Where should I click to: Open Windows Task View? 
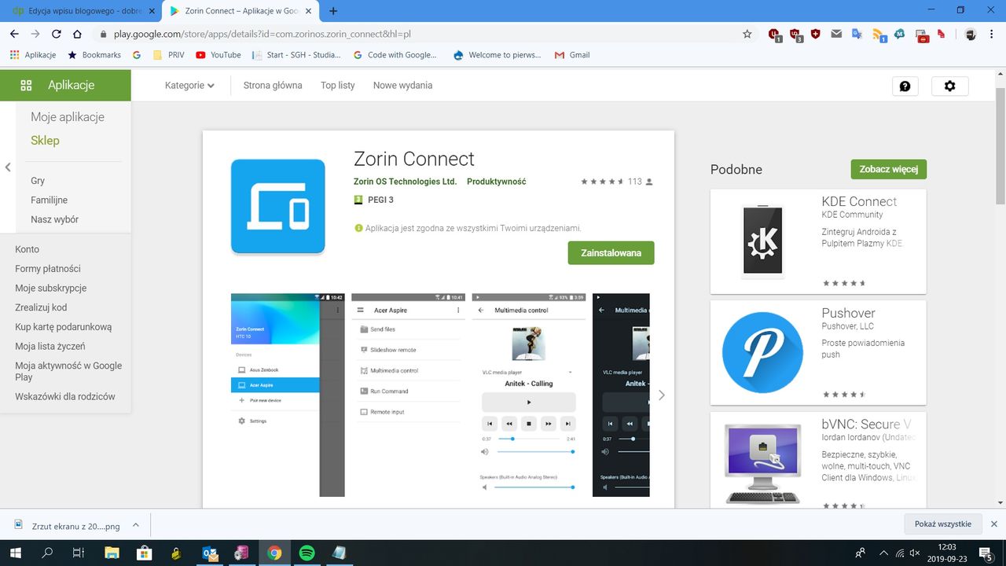[78, 553]
